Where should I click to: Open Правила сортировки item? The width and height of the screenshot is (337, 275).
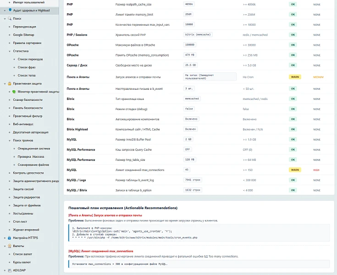pos(27,43)
